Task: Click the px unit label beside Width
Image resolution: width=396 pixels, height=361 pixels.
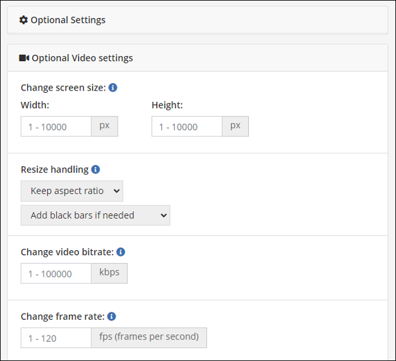Action: pyautogui.click(x=105, y=126)
